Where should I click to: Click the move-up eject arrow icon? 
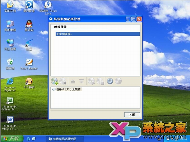[x=73, y=81]
